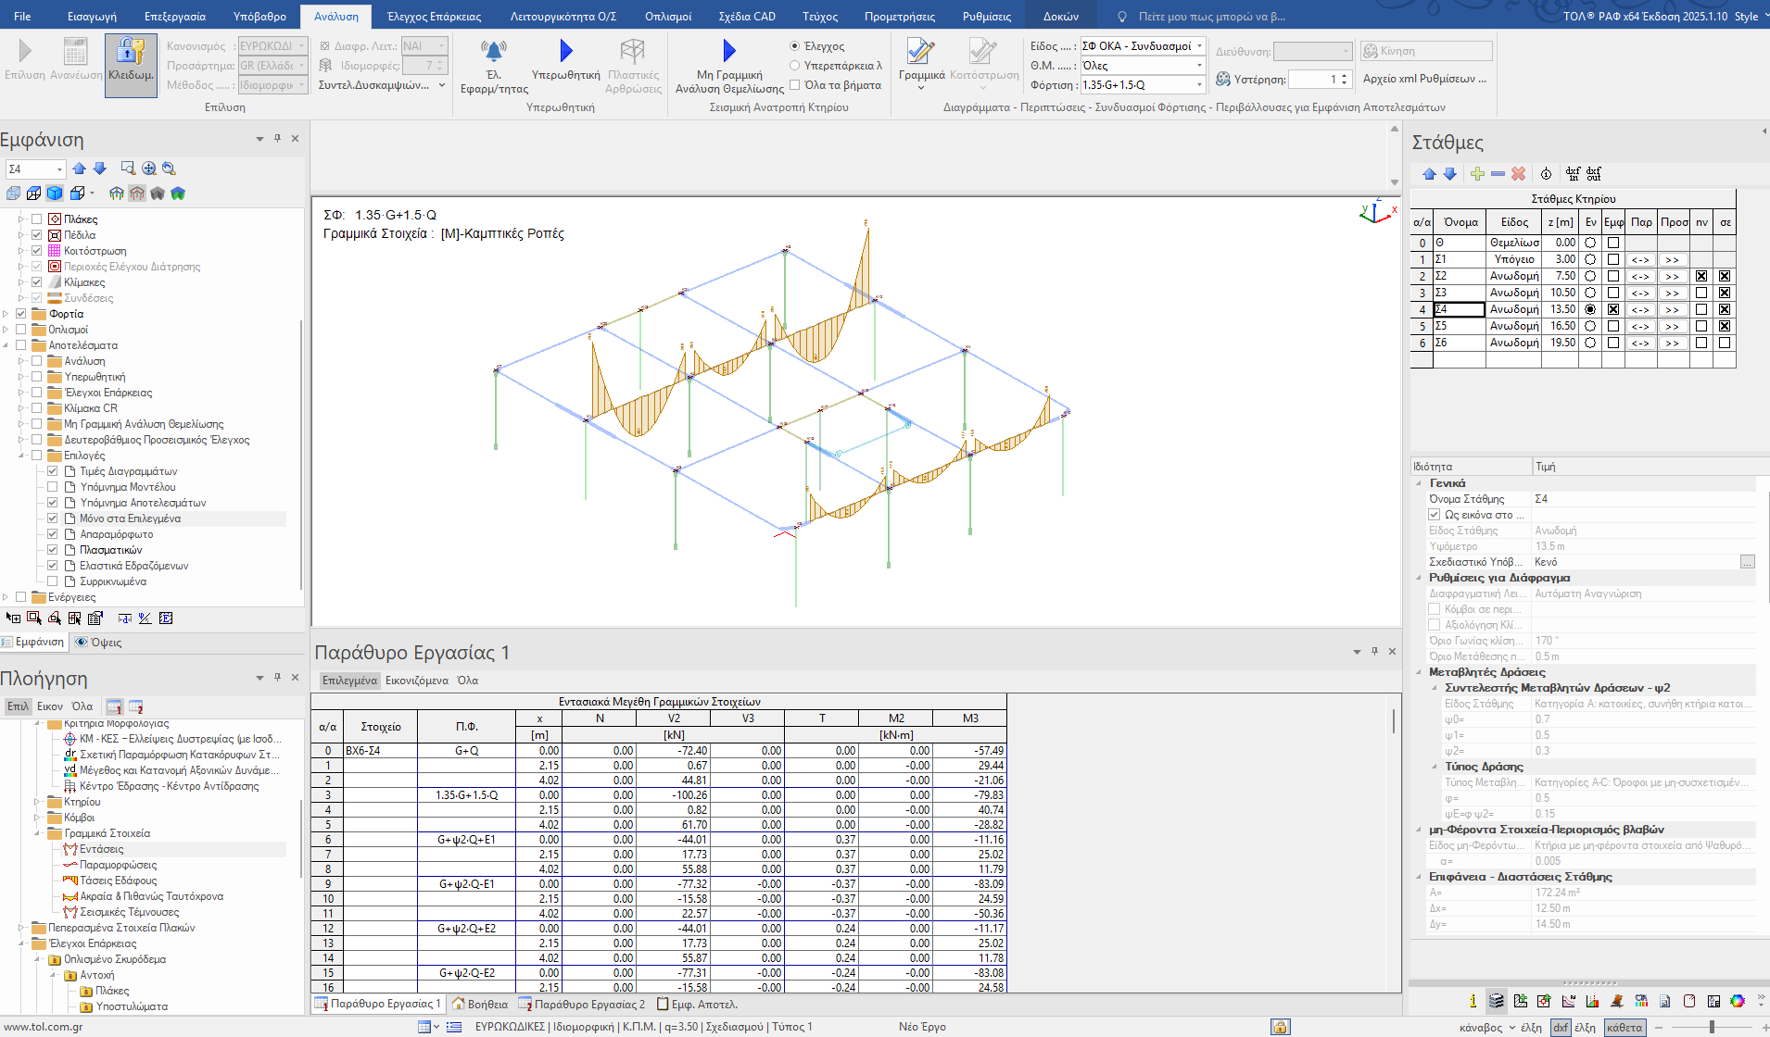Image resolution: width=1770 pixels, height=1037 pixels.
Task: Click the Εικονιζόμενα filter button
Action: point(417,681)
